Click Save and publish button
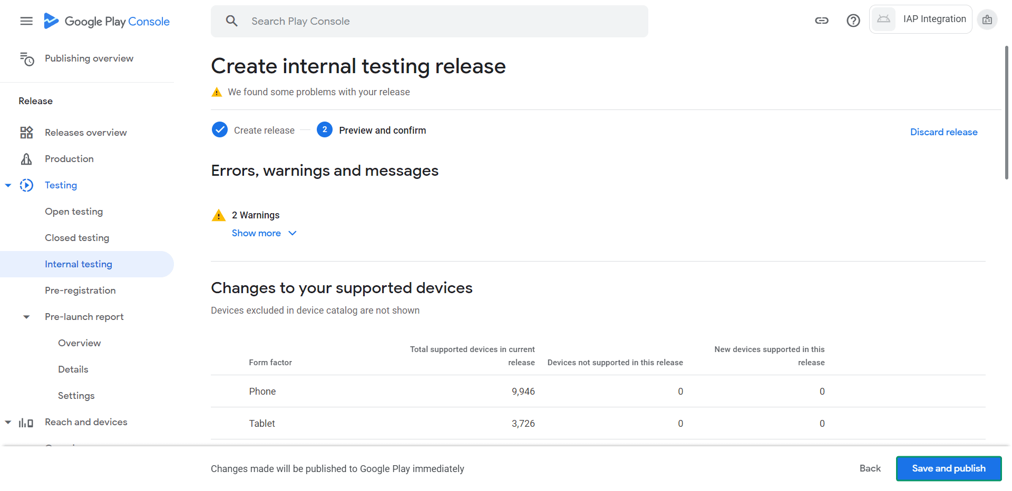 (x=948, y=468)
